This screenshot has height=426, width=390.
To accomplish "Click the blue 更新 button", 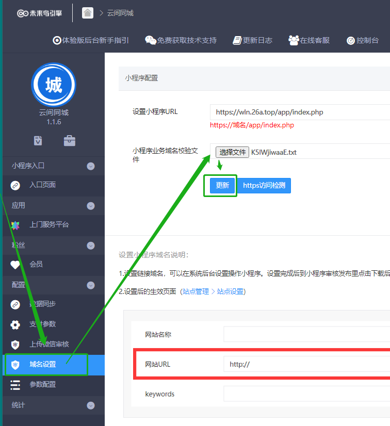I will [x=222, y=186].
